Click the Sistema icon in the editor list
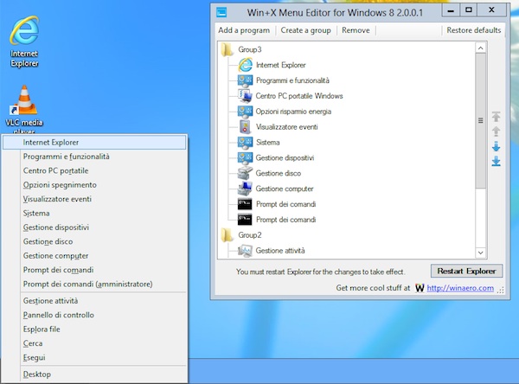This screenshot has width=519, height=384. pos(246,143)
